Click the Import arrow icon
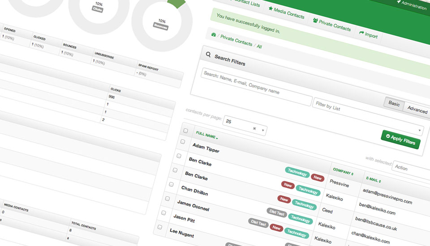430x246 pixels. [x=361, y=33]
